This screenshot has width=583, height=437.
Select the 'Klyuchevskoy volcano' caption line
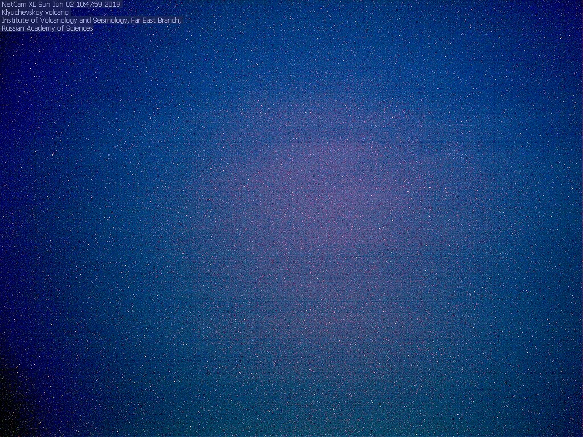tap(35, 13)
